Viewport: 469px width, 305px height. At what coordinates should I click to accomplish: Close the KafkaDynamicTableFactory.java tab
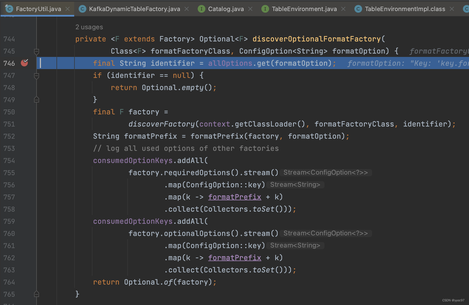coord(187,9)
